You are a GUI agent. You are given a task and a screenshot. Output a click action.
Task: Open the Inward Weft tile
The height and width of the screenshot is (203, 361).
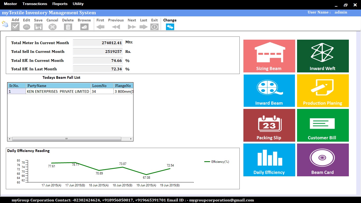click(323, 56)
